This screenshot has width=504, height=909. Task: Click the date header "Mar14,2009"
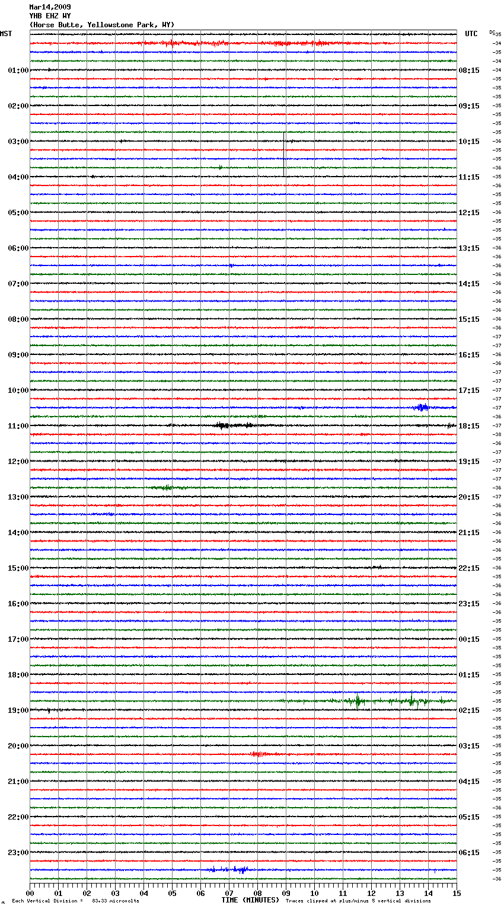click(x=50, y=7)
